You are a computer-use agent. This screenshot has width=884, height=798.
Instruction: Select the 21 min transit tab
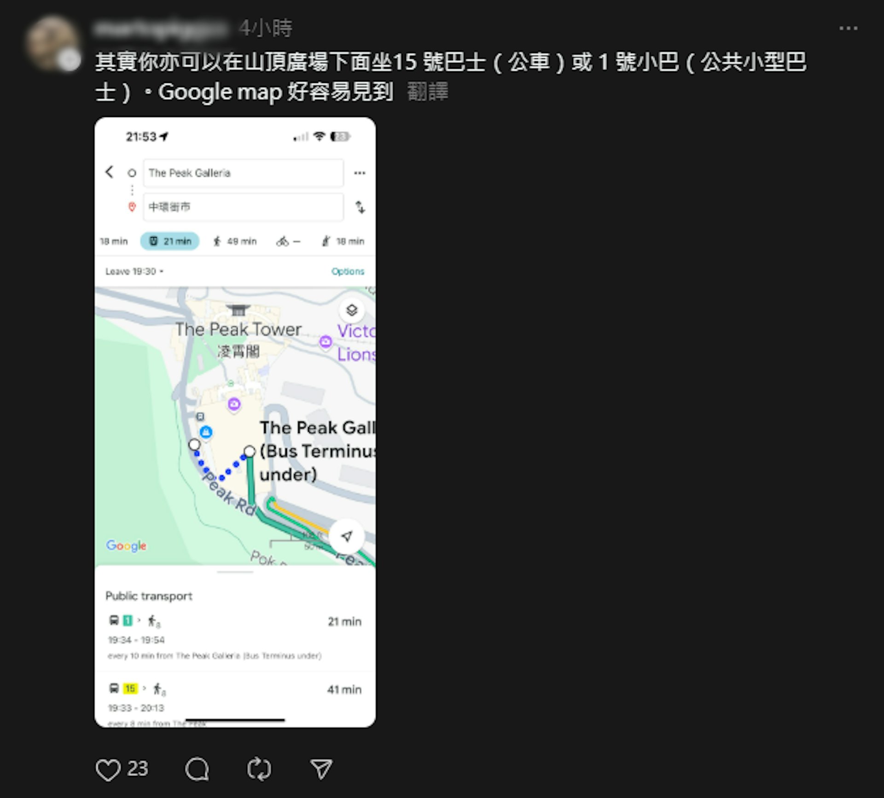pyautogui.click(x=170, y=241)
